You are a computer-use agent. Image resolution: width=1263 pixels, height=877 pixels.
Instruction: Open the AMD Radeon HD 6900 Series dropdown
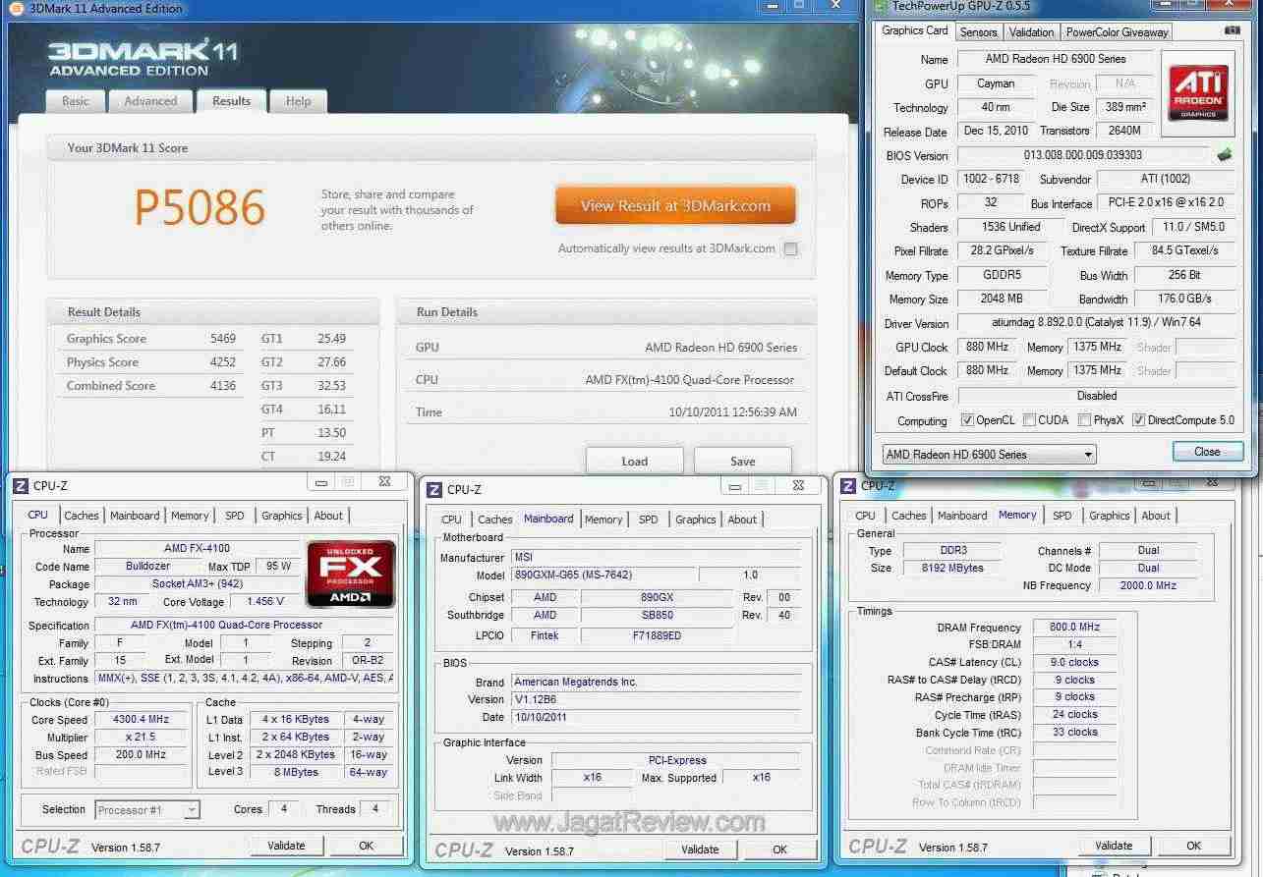tap(987, 455)
